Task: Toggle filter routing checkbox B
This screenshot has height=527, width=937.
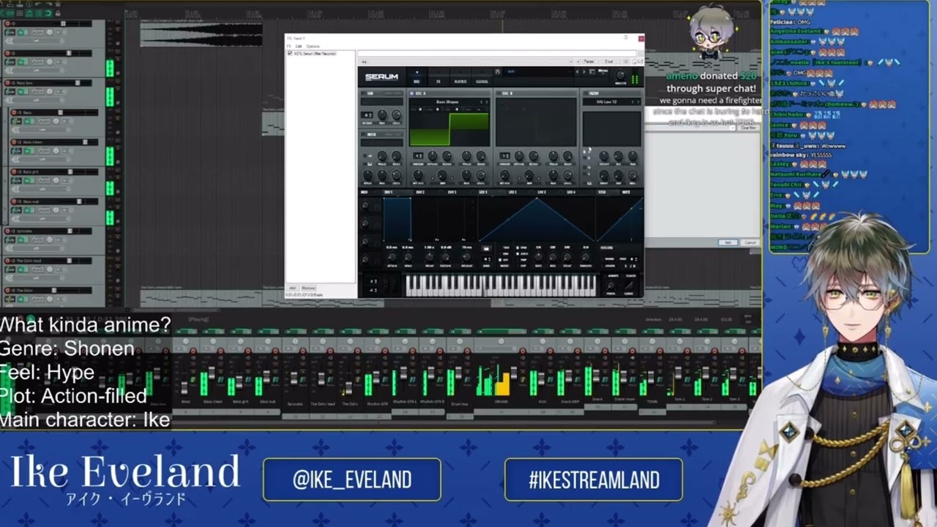Action: 584,157
